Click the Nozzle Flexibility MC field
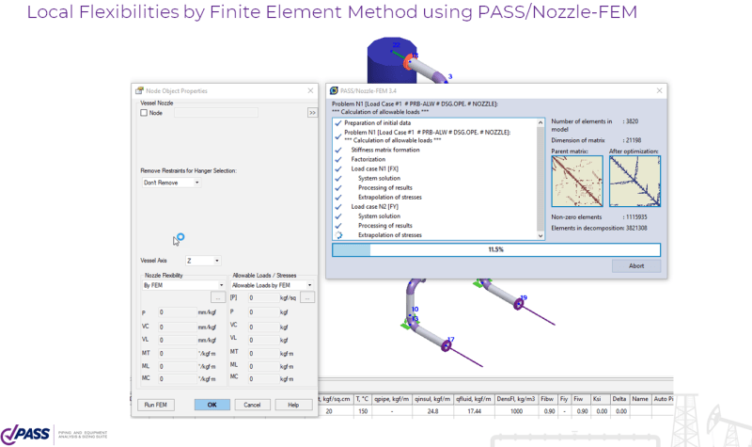Image resolution: width=752 pixels, height=447 pixels. click(x=177, y=379)
